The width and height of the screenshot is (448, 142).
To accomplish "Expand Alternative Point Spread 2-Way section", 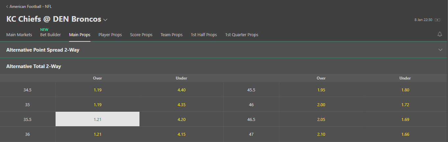I will coord(224,50).
